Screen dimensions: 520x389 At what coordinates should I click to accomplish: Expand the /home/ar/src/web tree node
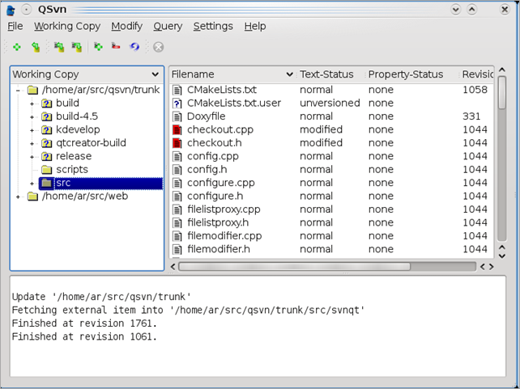[18, 196]
